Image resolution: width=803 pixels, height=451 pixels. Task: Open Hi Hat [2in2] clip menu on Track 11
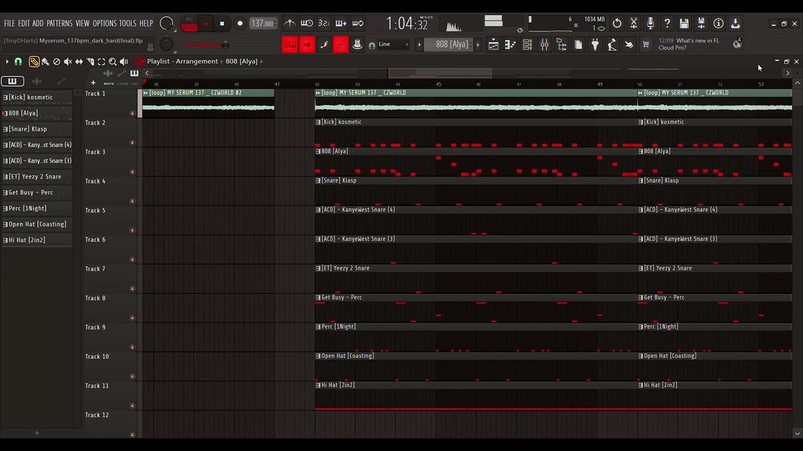pos(318,385)
